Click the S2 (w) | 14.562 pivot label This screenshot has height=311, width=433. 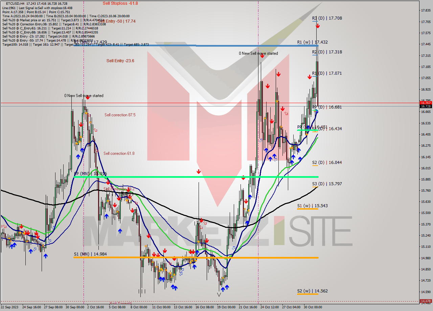(312, 291)
